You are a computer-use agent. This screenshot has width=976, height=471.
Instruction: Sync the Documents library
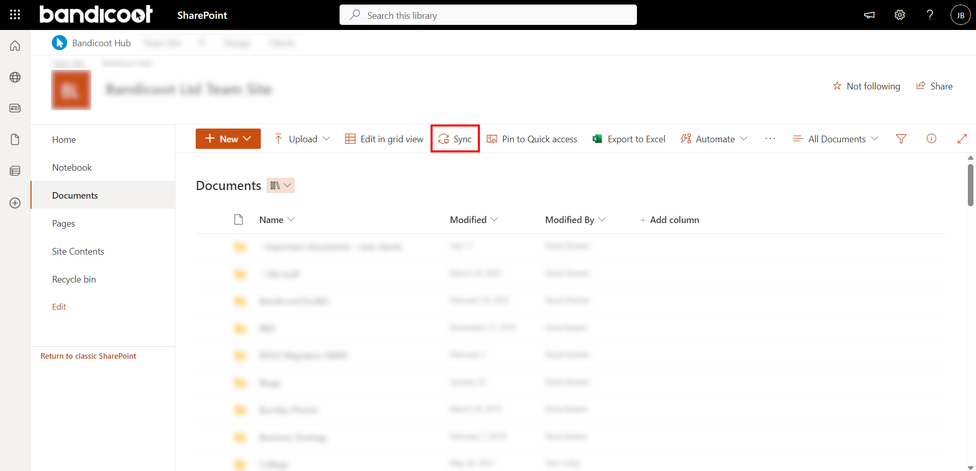[455, 138]
